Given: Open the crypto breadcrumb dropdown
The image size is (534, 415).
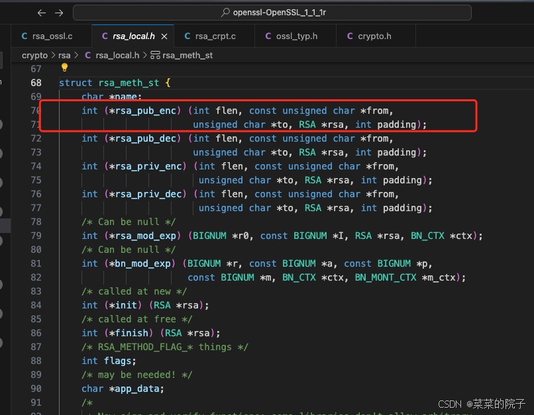Looking at the screenshot, I should pos(34,56).
